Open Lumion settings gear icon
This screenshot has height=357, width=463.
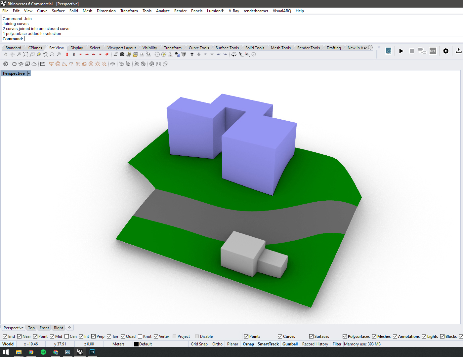click(x=446, y=51)
